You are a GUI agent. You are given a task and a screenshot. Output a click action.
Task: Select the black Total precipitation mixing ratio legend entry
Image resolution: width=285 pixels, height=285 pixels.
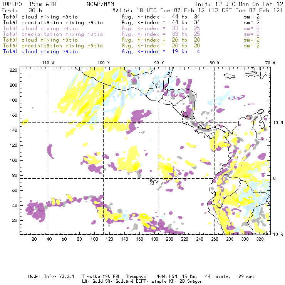(x=53, y=23)
